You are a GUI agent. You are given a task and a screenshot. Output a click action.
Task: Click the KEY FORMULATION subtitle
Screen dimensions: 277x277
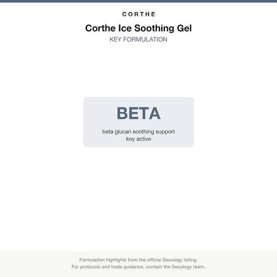tap(138, 39)
